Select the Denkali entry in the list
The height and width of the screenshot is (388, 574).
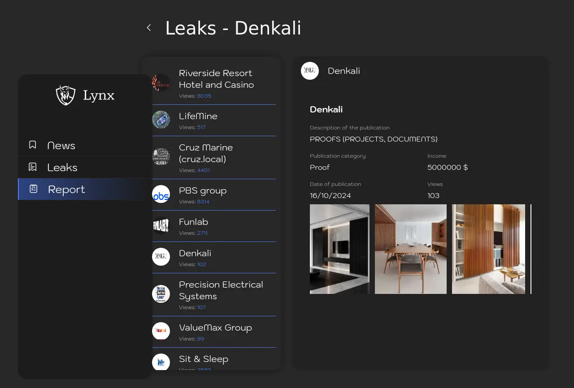click(195, 254)
